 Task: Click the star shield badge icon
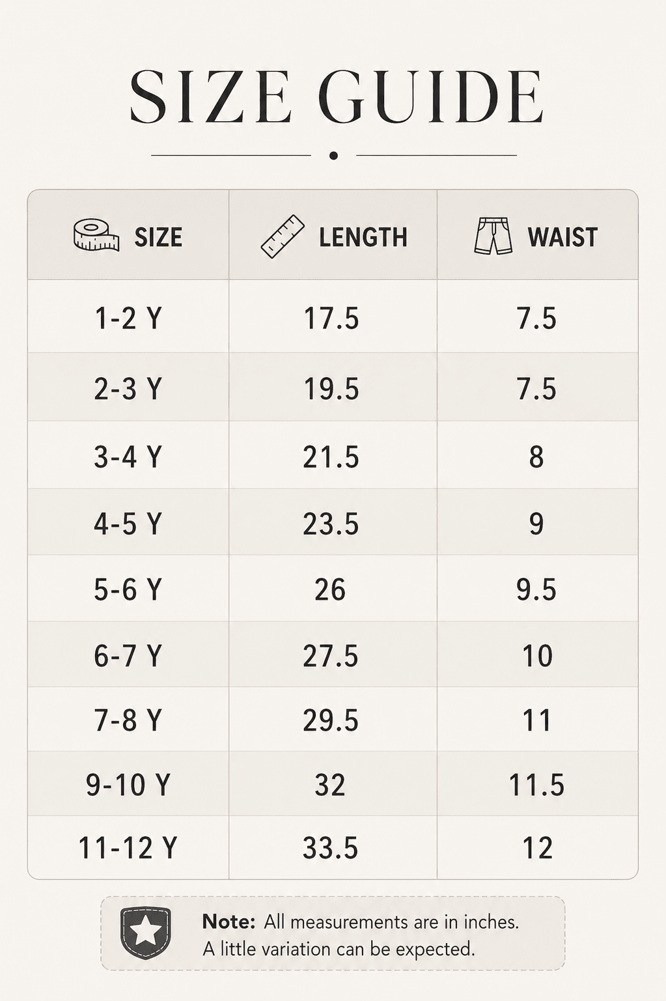146,933
